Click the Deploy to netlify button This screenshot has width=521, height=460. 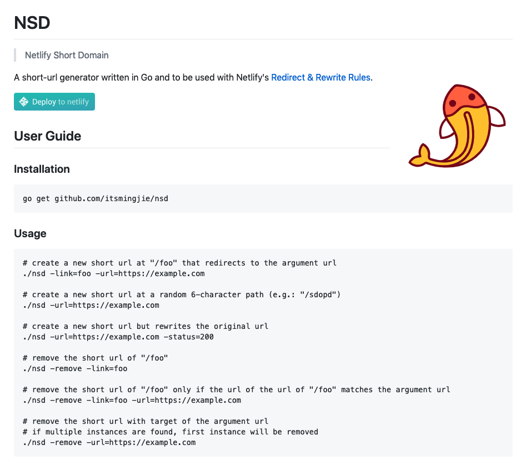(54, 102)
